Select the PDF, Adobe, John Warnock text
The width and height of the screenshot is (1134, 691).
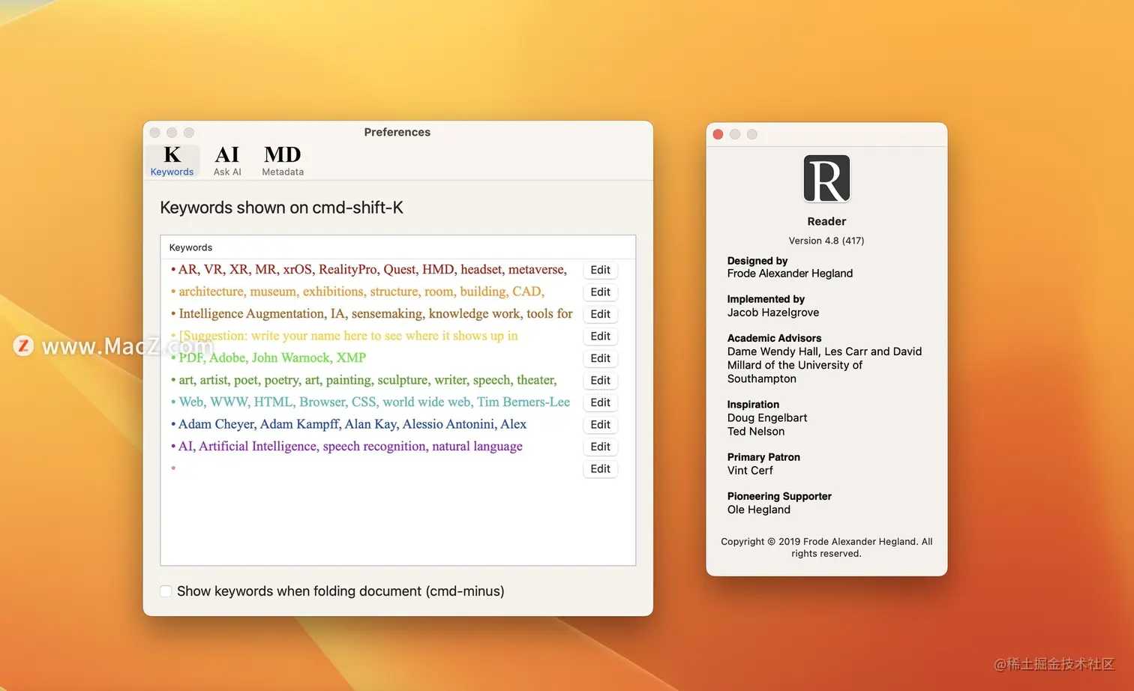click(272, 358)
